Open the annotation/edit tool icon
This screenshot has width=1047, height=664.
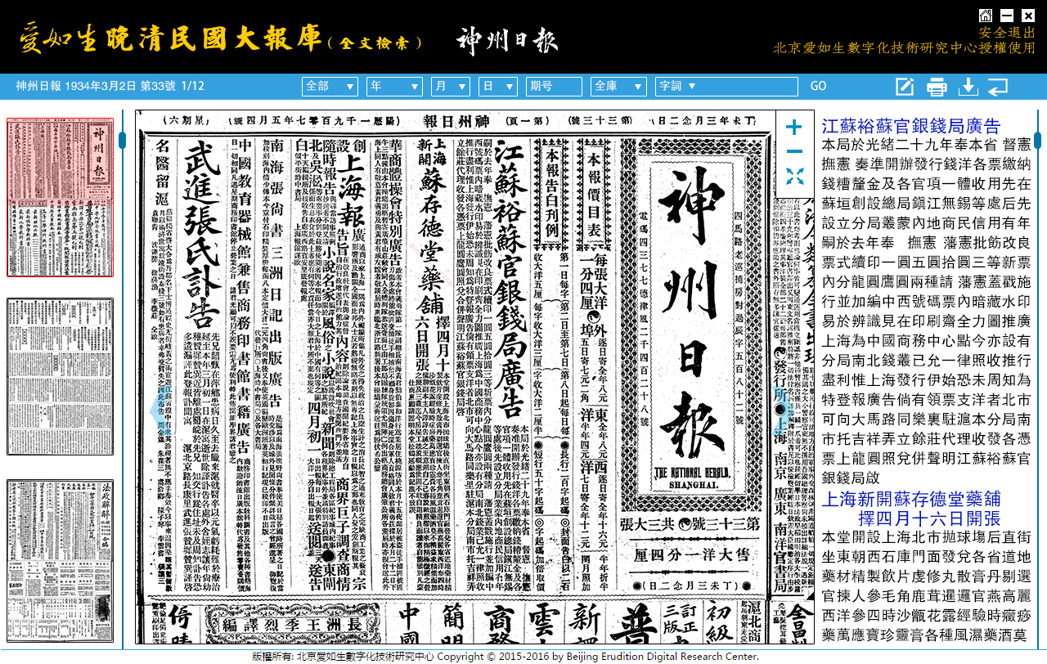pyautogui.click(x=904, y=85)
